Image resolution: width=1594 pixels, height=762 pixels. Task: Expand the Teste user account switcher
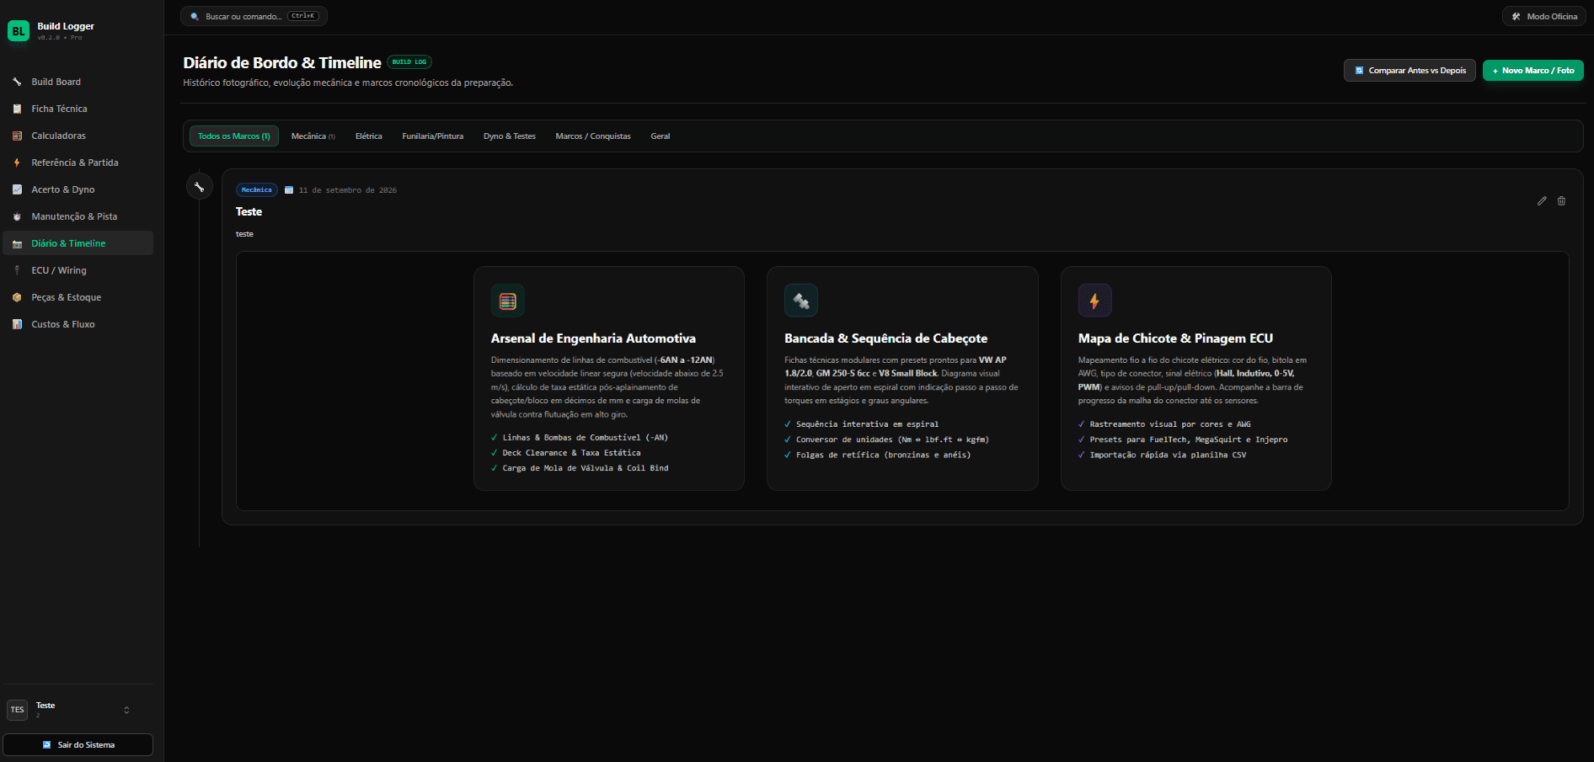click(126, 710)
